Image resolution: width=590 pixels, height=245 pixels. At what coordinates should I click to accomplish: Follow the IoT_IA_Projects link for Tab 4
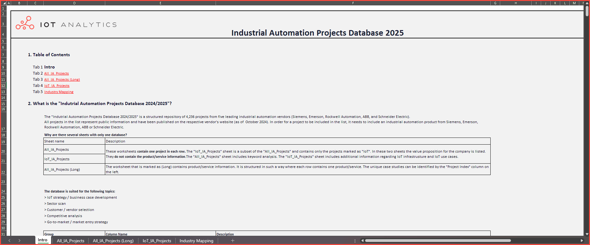click(x=57, y=86)
